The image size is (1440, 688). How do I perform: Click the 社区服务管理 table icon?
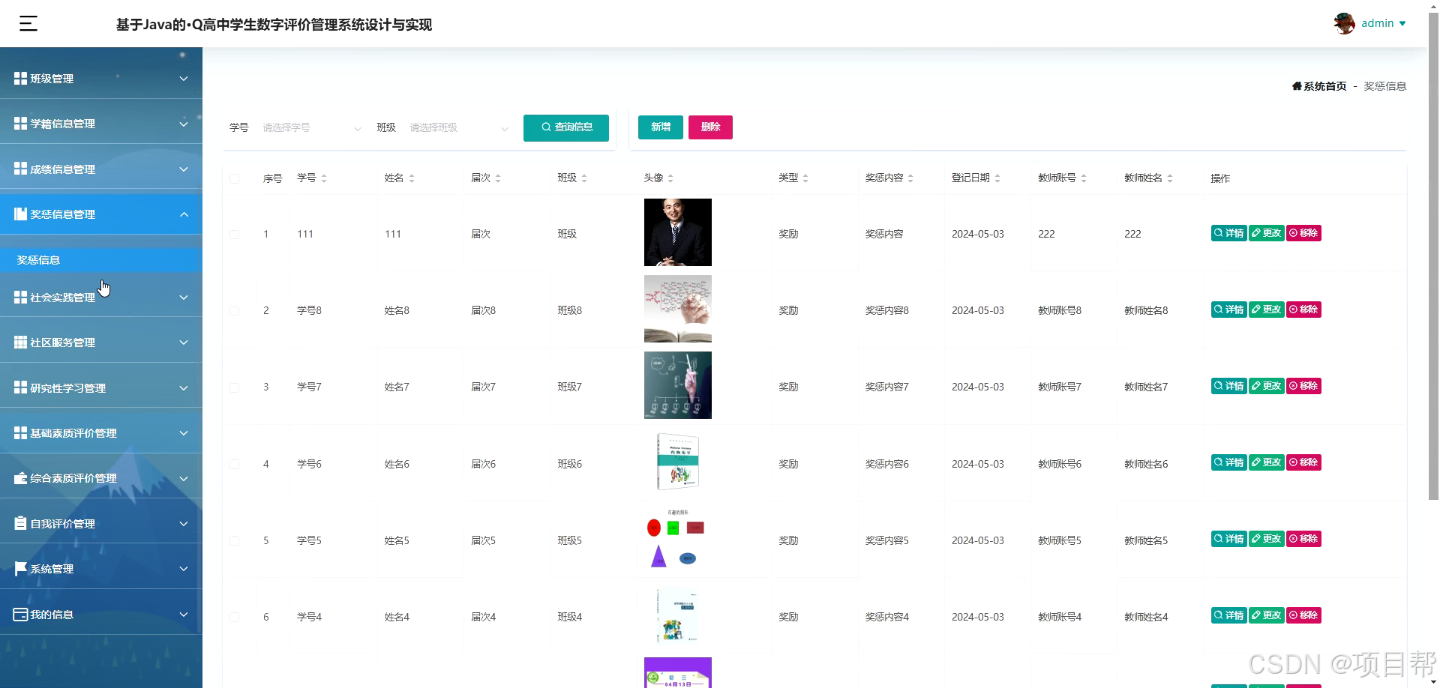click(20, 343)
